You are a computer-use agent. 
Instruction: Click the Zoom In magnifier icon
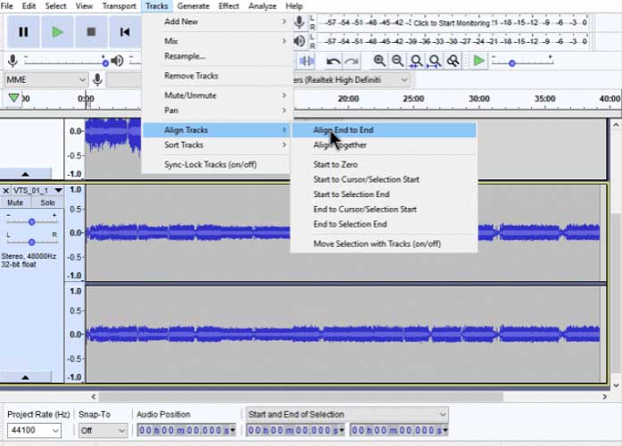379,61
